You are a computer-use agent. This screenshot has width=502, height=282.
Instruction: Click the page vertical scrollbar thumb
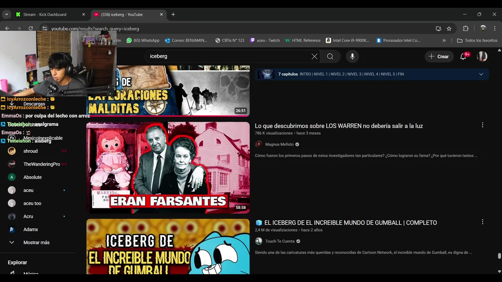[499, 256]
